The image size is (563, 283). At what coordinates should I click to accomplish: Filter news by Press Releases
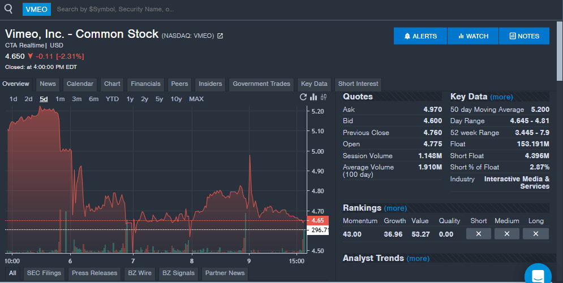point(94,273)
